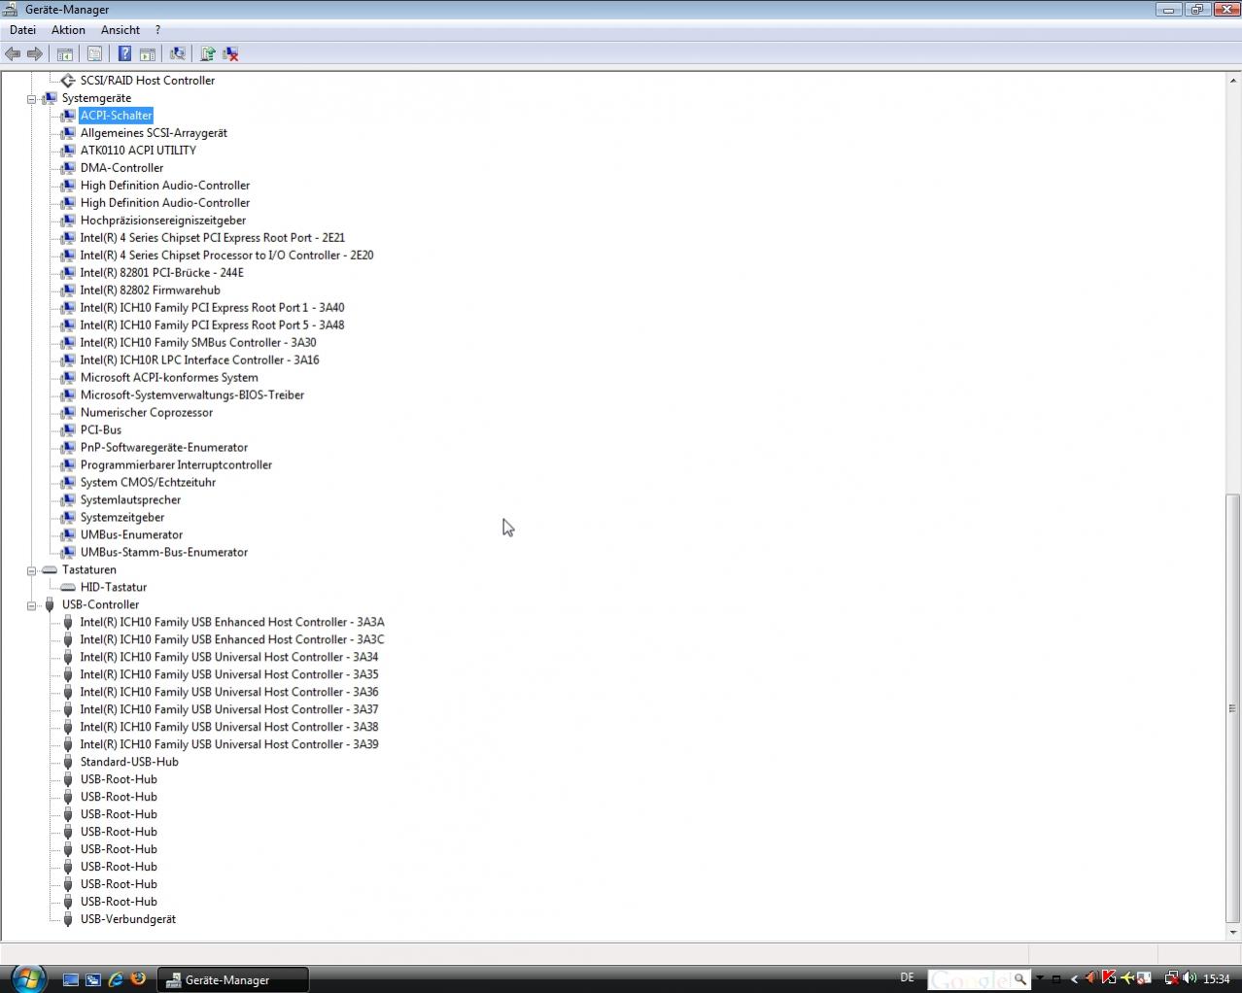Click the USB-Controller category icon
This screenshot has width=1242, height=993.
tap(50, 604)
